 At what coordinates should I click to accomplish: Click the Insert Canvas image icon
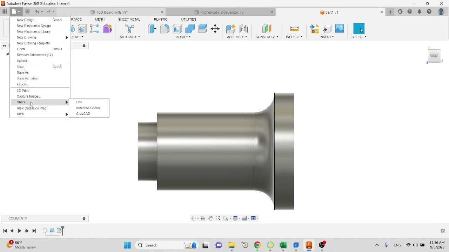tap(340, 28)
